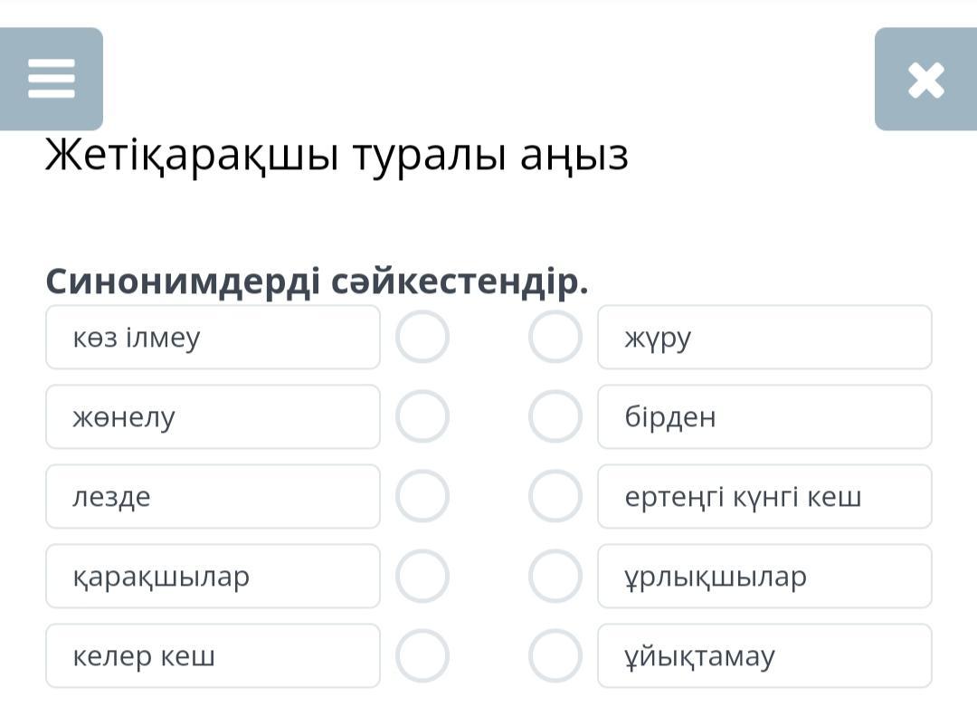This screenshot has width=977, height=726.
Task: Click the 'жүру' answer box
Action: pos(764,338)
